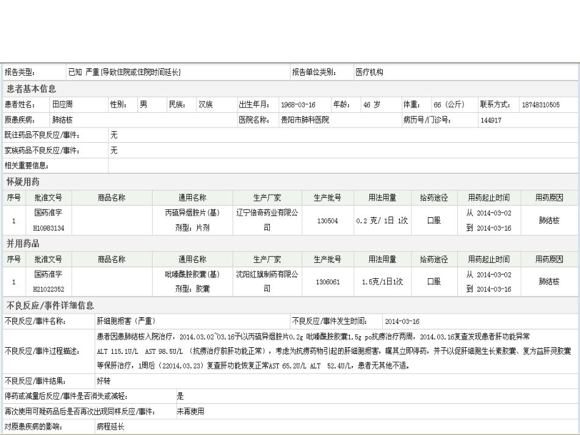Click the age value 46 岁

click(371, 105)
